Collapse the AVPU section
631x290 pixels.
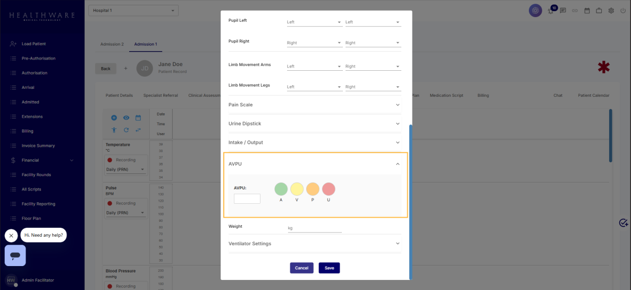(398, 164)
